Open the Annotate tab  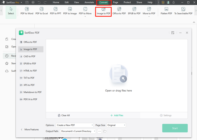tap(89, 3)
